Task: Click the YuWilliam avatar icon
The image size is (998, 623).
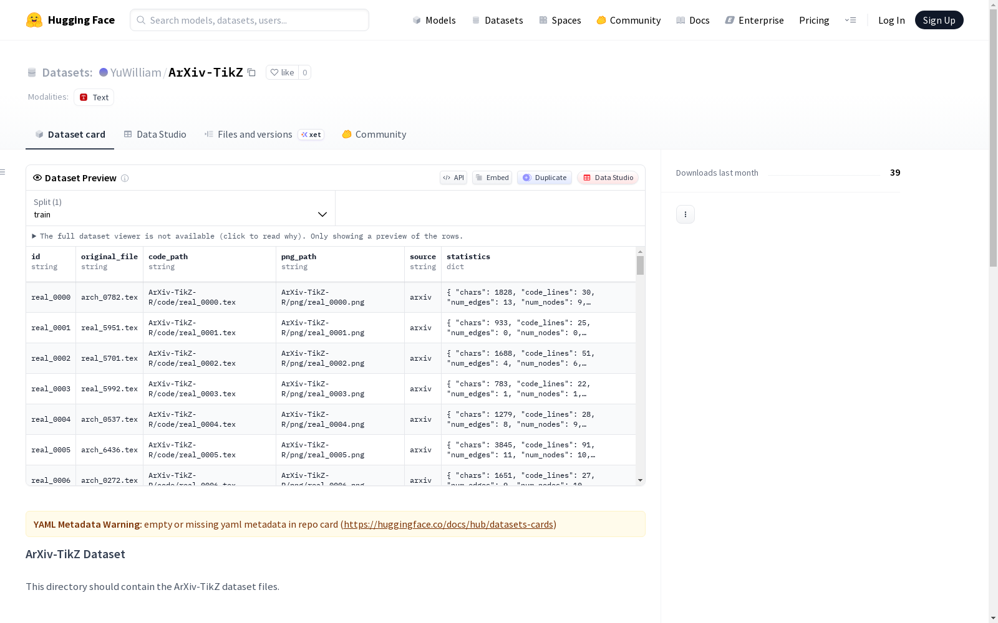Action: click(x=104, y=72)
